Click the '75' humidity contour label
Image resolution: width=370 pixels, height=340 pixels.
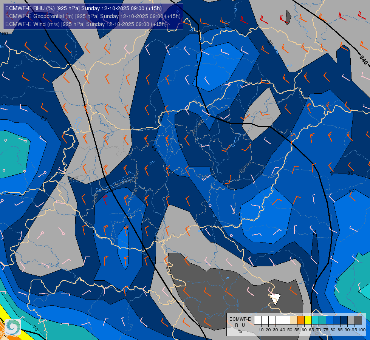(x=337, y=281)
